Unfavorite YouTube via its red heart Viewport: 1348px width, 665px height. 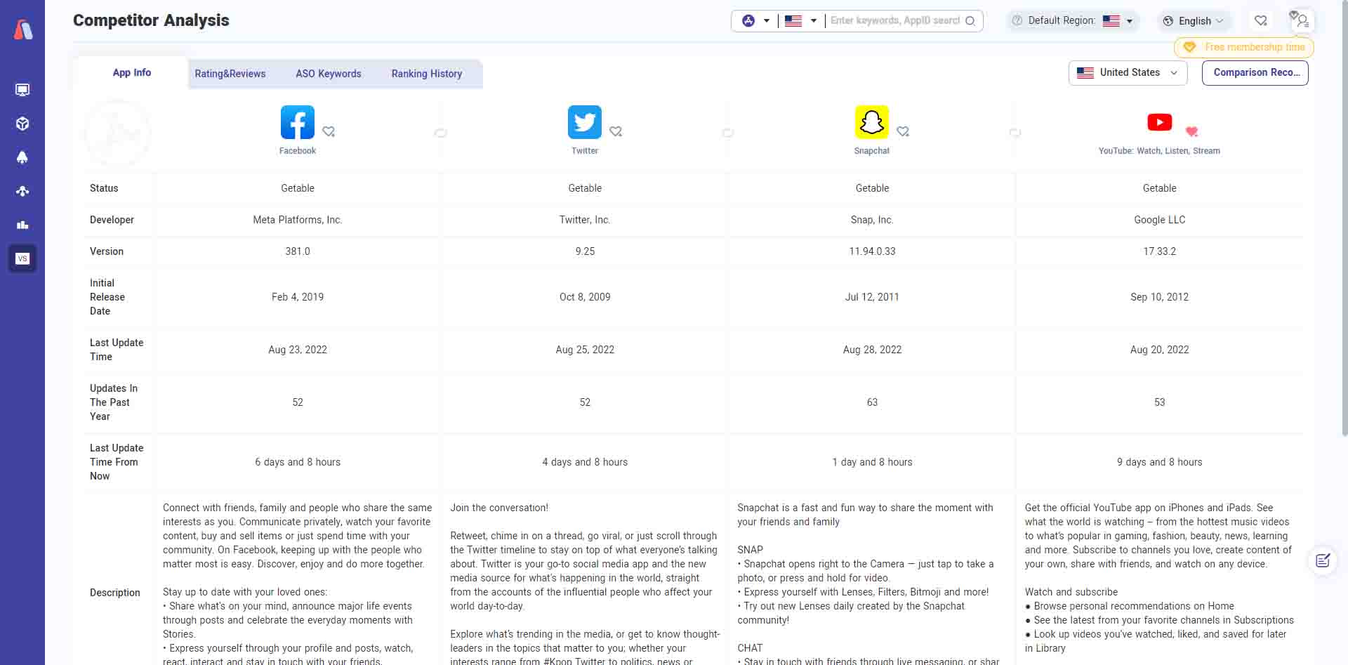[x=1191, y=131]
